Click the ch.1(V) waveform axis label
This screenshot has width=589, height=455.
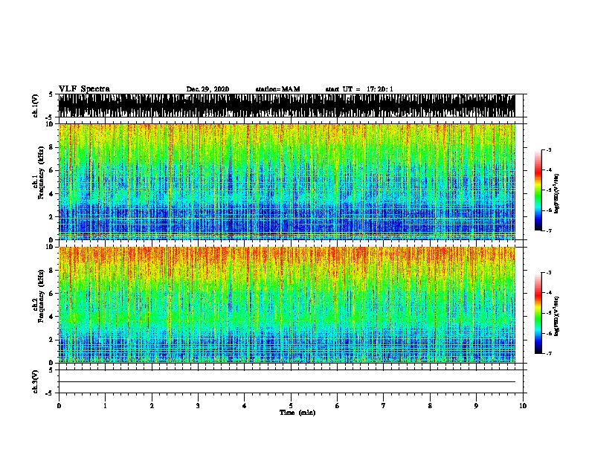tap(36, 106)
